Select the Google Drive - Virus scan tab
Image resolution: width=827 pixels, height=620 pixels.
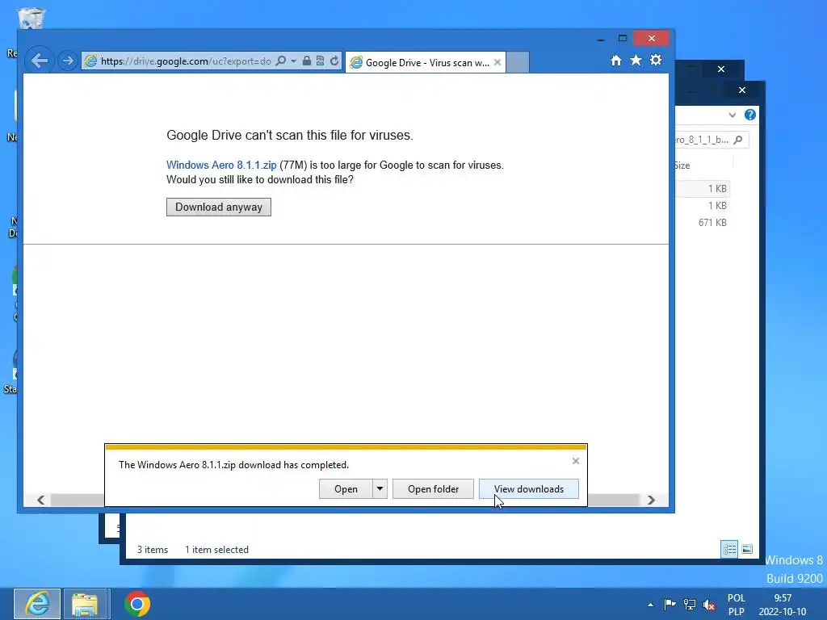(x=426, y=62)
